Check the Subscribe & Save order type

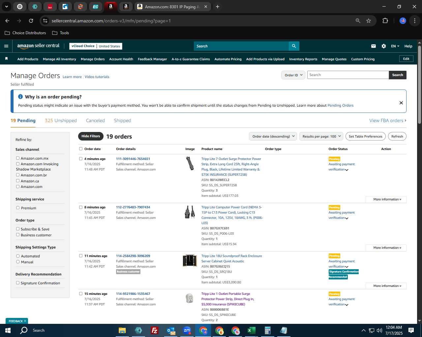18,229
